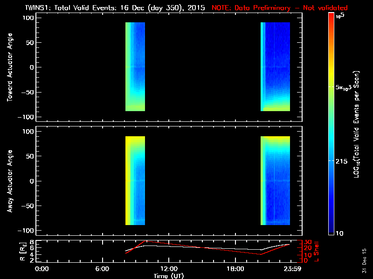373x279 pixels.
Task: Select the 12:00 time tick label
Action: (169, 269)
